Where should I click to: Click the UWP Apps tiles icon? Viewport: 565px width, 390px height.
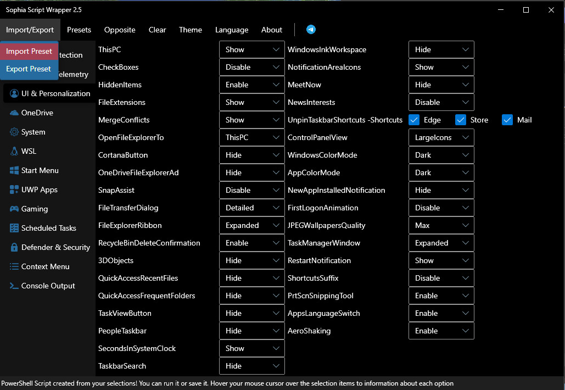[x=14, y=190]
